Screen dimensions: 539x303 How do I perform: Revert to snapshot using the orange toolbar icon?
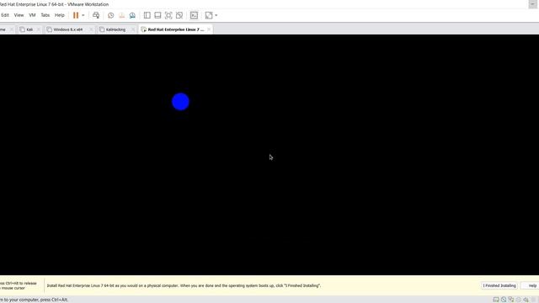(x=121, y=15)
